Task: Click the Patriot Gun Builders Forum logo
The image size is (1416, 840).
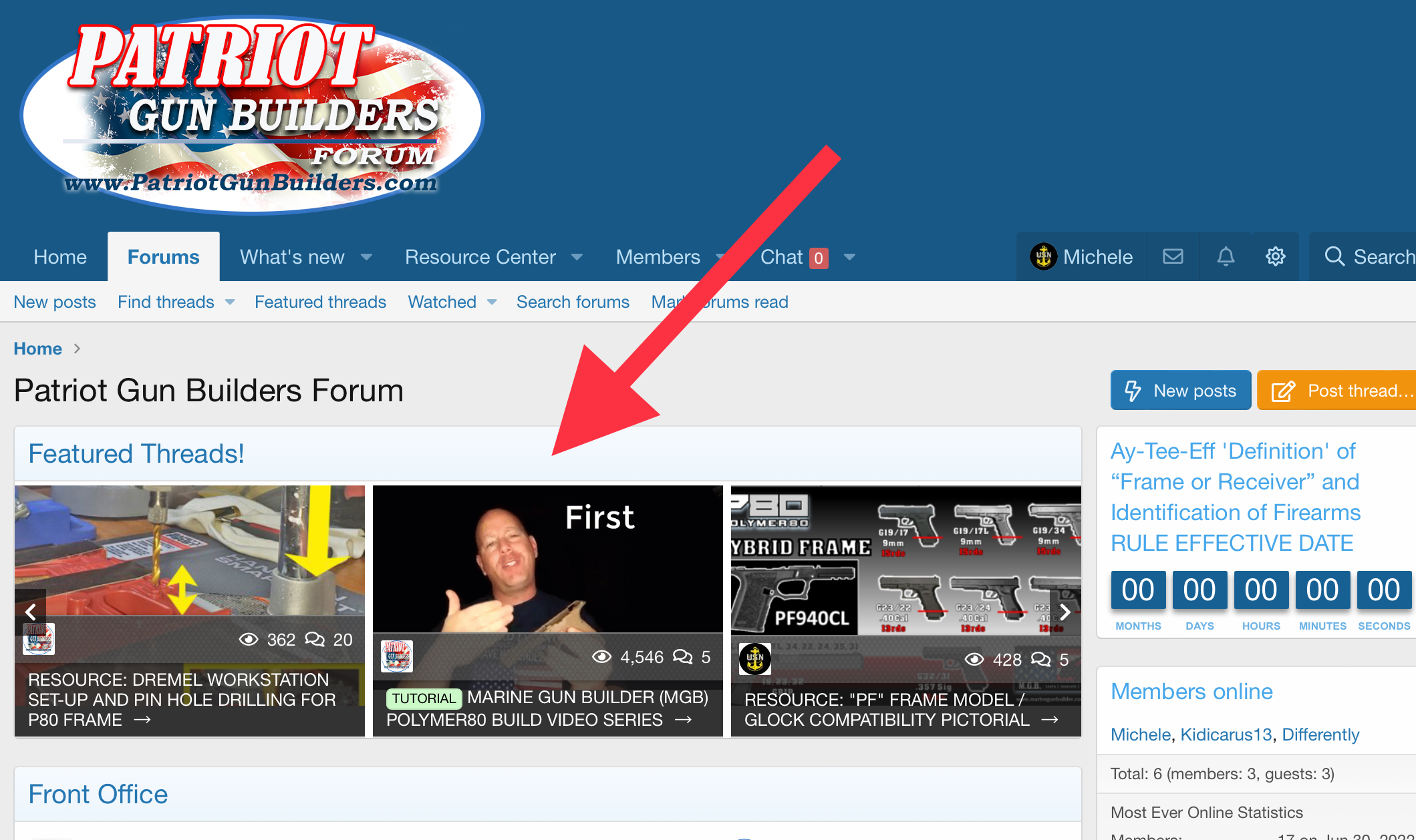Action: pyautogui.click(x=253, y=115)
